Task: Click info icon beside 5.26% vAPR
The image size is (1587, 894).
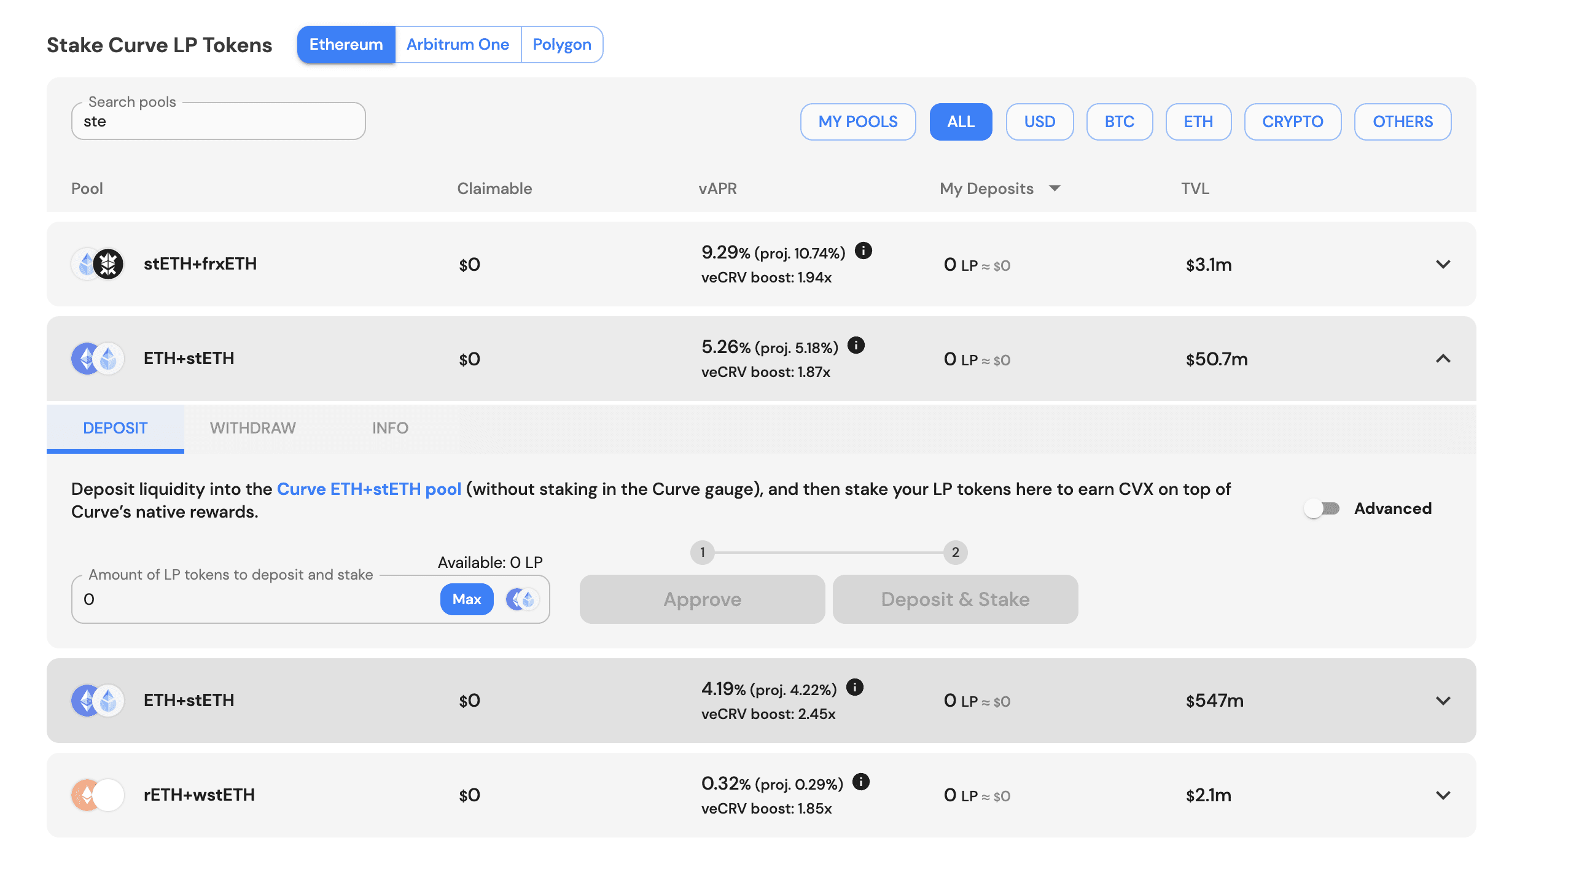Action: (856, 345)
